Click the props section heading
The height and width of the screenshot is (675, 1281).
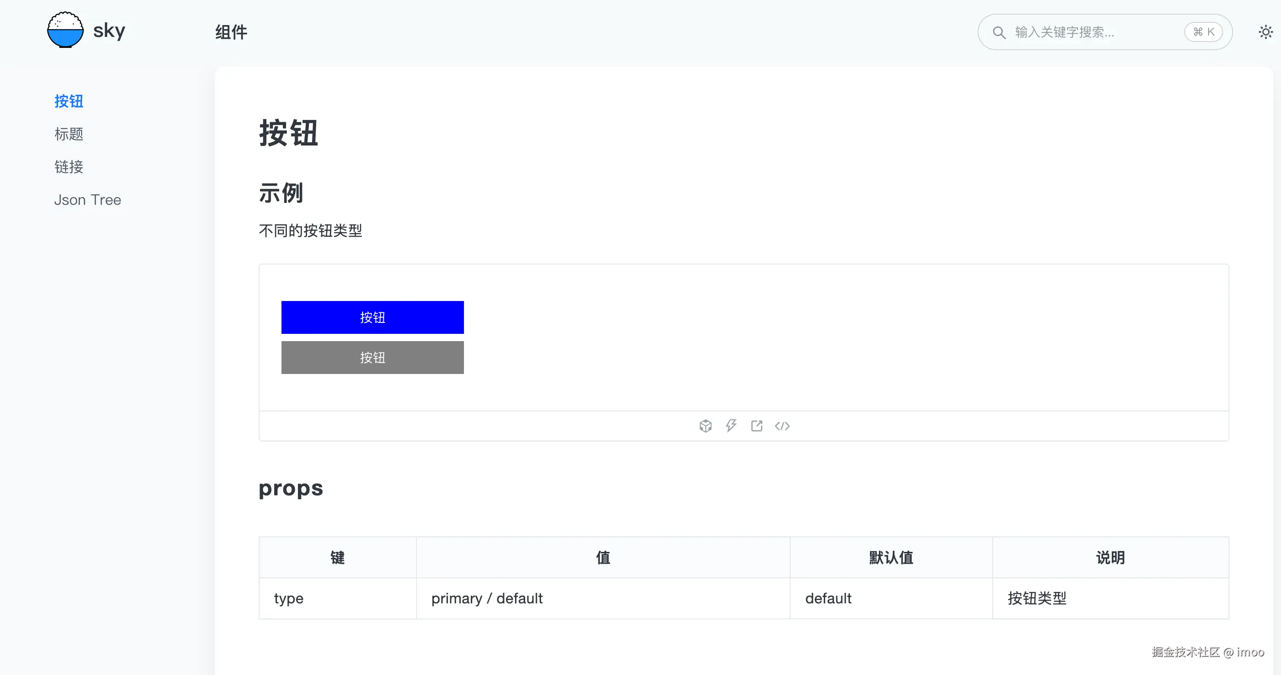click(x=291, y=488)
